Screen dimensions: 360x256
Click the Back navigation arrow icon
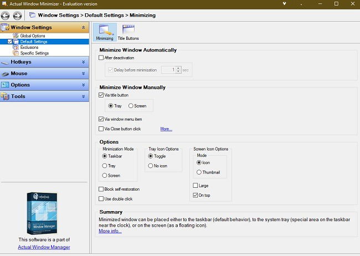[x=6, y=16]
